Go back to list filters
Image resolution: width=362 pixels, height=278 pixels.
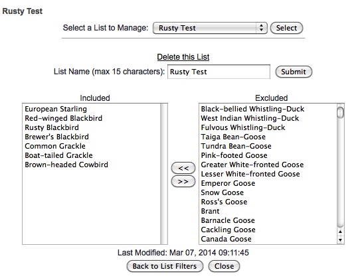point(165,266)
